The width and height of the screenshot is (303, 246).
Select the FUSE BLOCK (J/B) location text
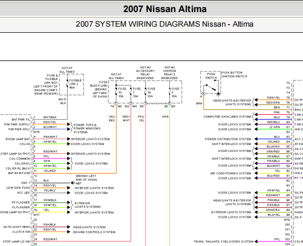coord(98,89)
